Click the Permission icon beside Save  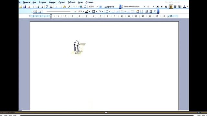coord(29,7)
